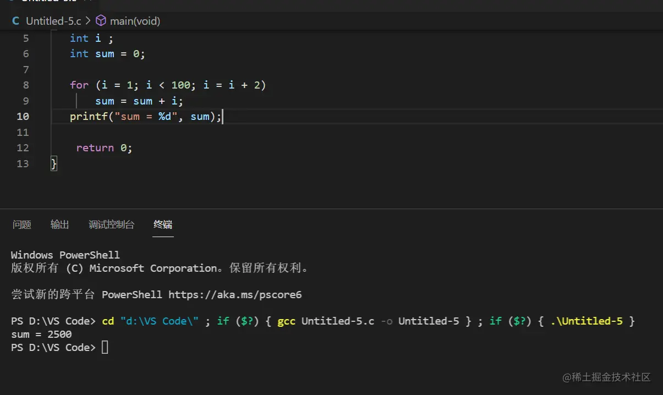Viewport: 663px width, 395px height.
Task: Click the gcc command in the terminal
Action: pyautogui.click(x=287, y=321)
